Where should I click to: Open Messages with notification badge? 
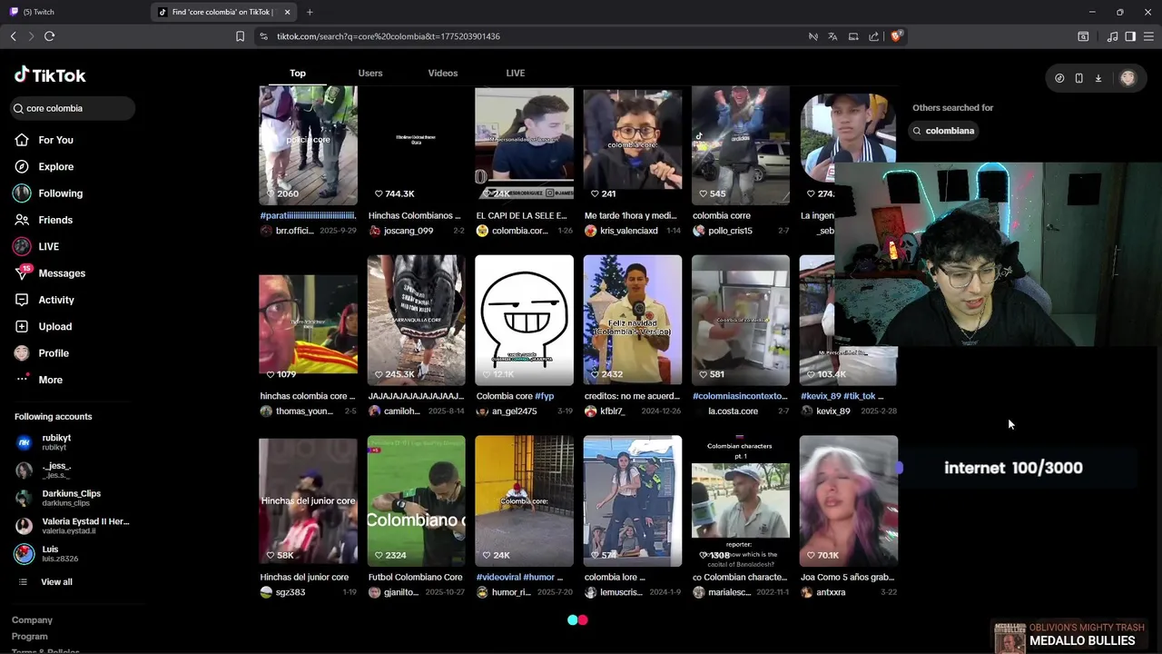(x=62, y=273)
